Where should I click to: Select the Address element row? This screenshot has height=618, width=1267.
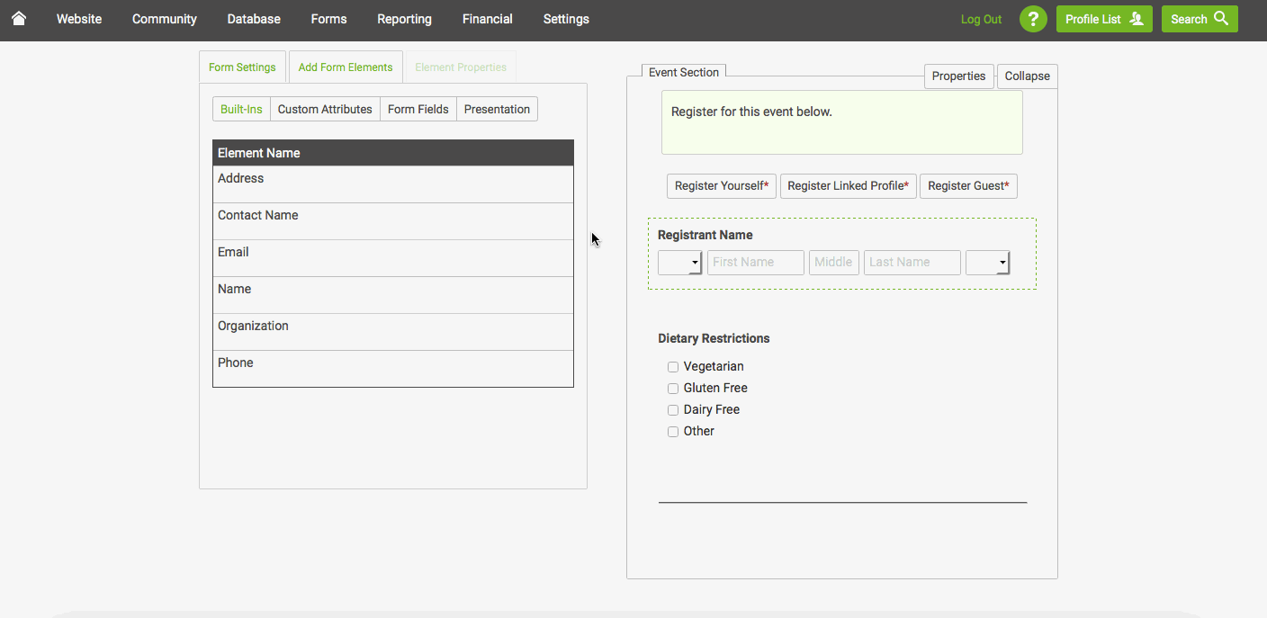(393, 184)
